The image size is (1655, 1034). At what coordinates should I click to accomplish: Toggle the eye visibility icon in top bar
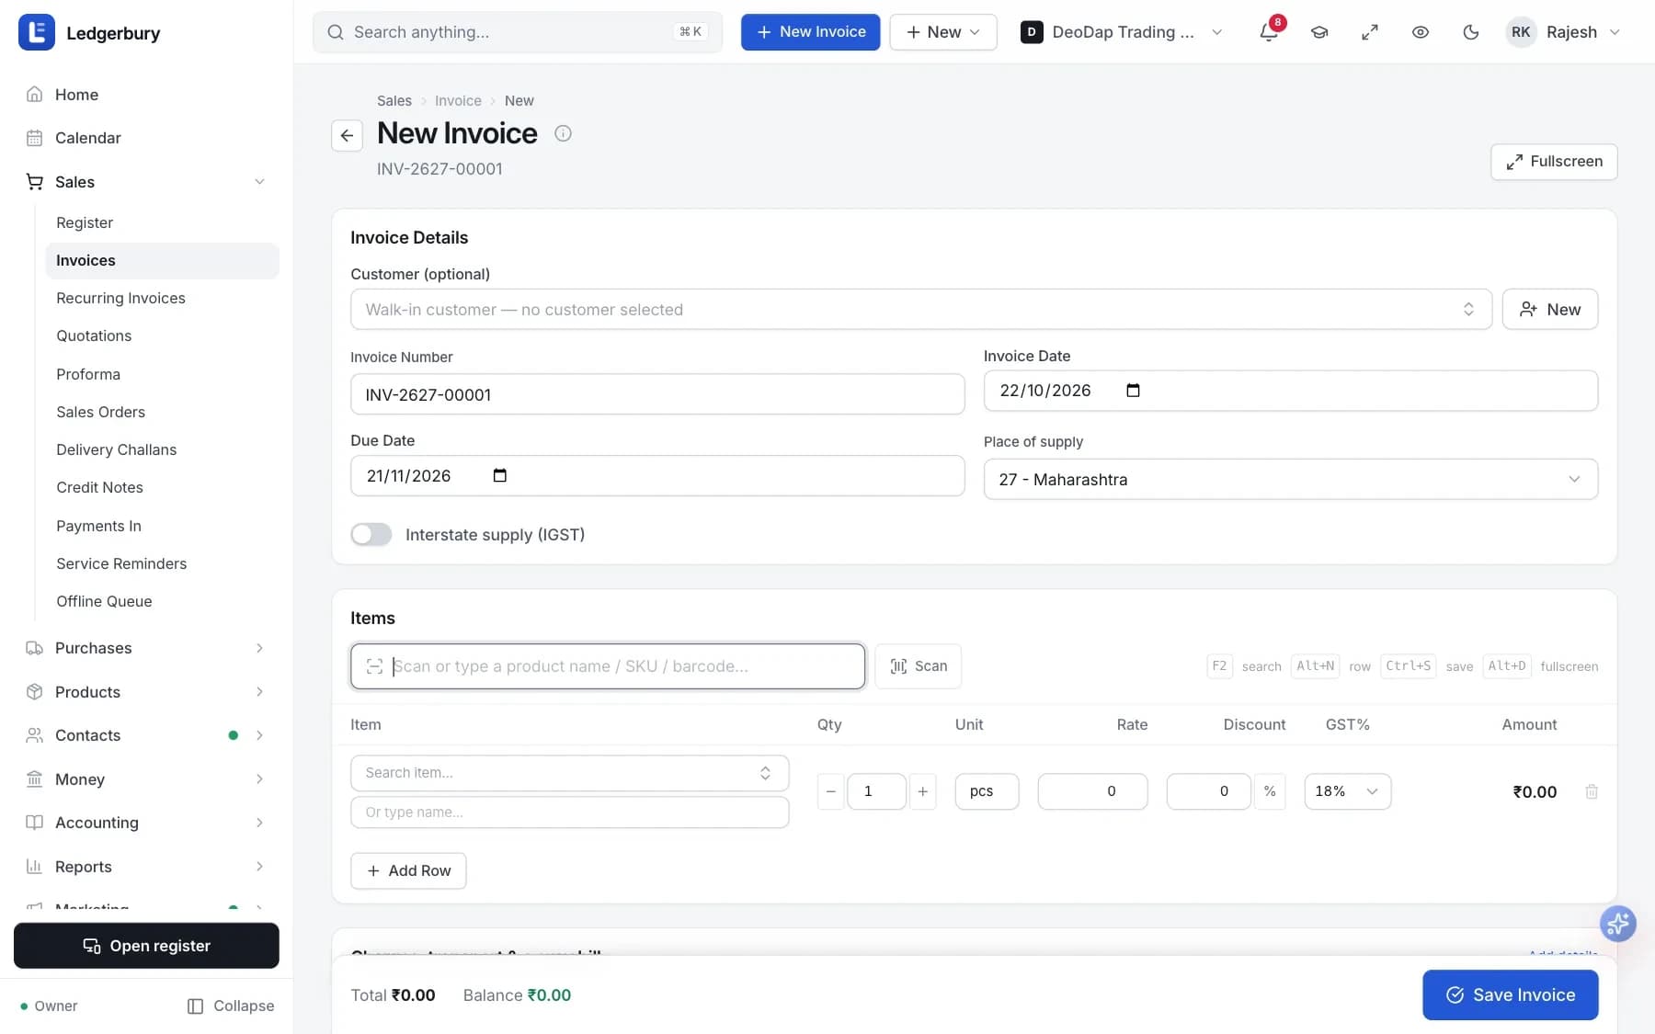[x=1421, y=32]
